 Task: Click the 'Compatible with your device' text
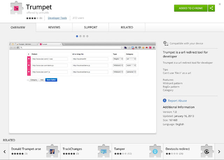[186, 44]
